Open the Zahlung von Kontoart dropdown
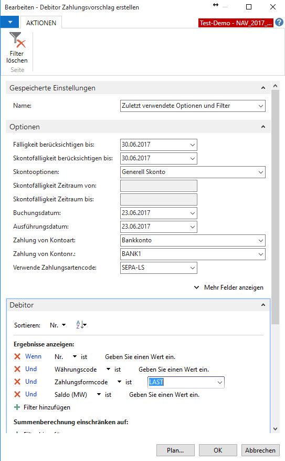 (x=261, y=241)
